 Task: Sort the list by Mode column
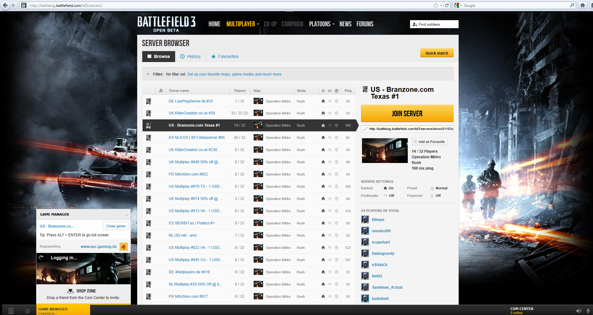coord(306,91)
